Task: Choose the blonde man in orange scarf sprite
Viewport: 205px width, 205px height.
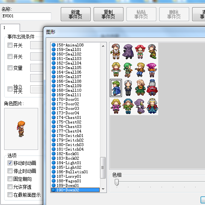Action: (140, 70)
